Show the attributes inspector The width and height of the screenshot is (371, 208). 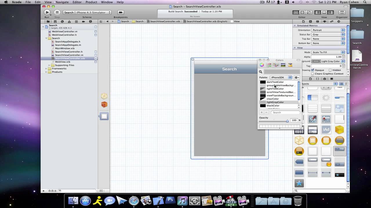tap(325, 22)
